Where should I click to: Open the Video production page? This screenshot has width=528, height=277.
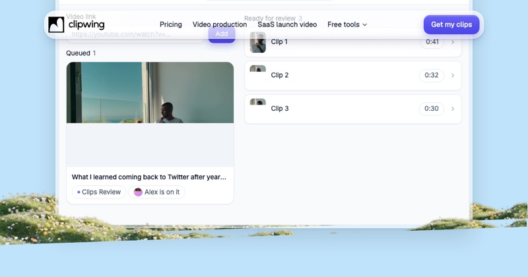(x=220, y=24)
